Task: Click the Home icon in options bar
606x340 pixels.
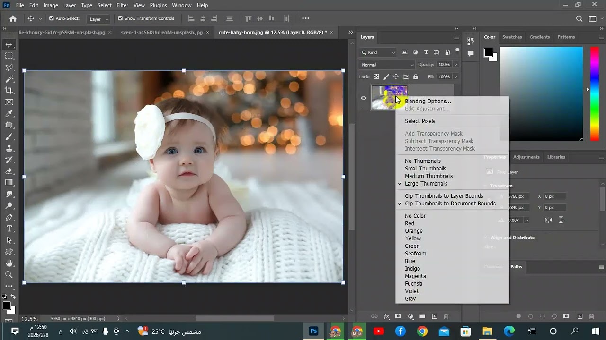Action: (x=13, y=18)
